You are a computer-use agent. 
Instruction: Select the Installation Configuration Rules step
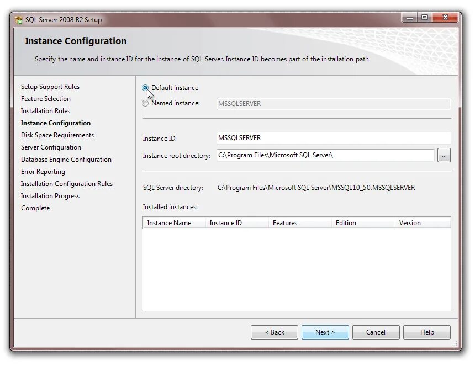67,184
